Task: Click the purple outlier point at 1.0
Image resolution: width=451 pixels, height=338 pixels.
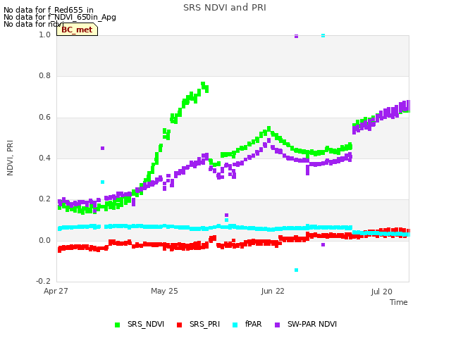Action: 296,36
